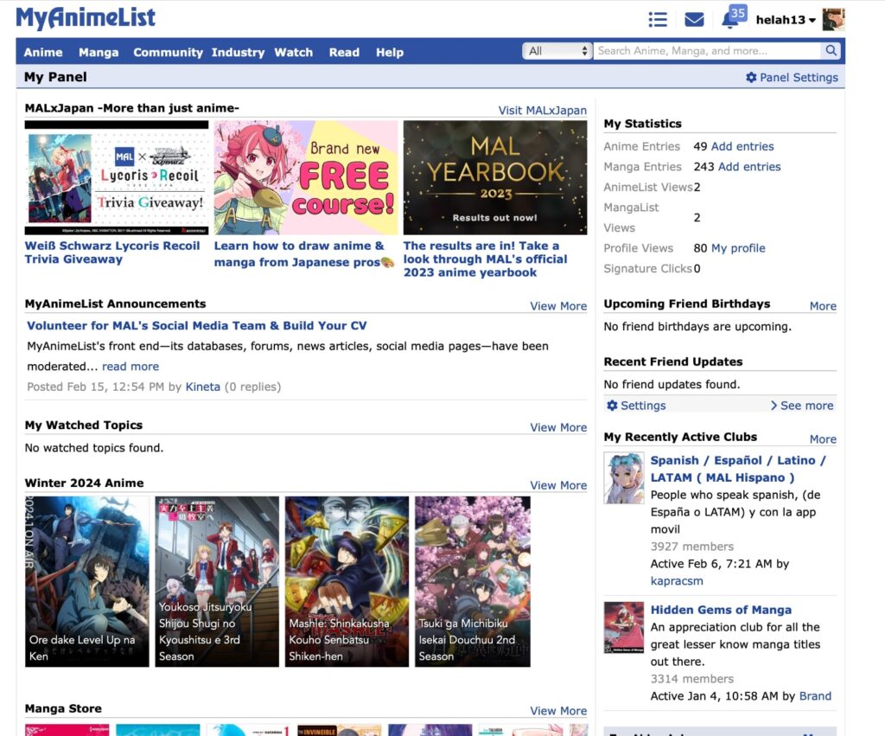Click the Settings gear under Recent Friend Updates

pyautogui.click(x=635, y=405)
